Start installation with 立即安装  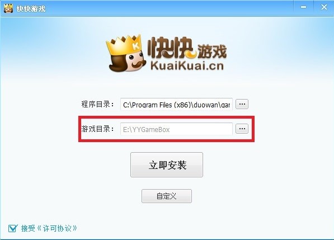167,164
